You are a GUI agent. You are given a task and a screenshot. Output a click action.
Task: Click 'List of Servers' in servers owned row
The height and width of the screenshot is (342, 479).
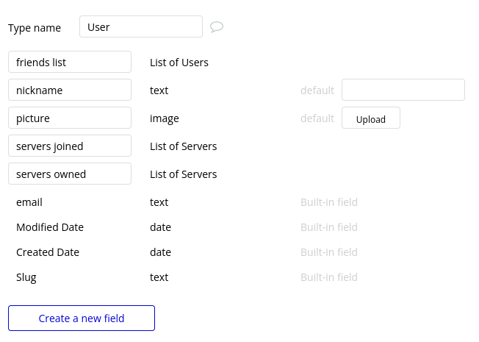[183, 174]
